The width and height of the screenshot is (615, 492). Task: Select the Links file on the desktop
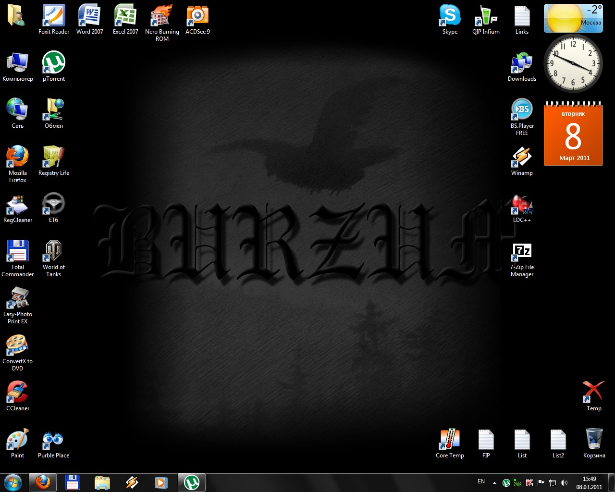pos(522,20)
